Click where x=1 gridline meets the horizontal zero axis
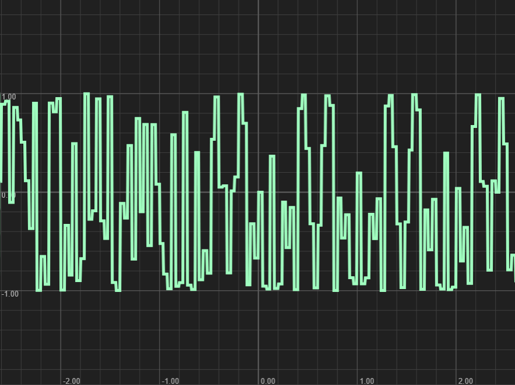Screen dimensions: 515x385 pos(357,192)
